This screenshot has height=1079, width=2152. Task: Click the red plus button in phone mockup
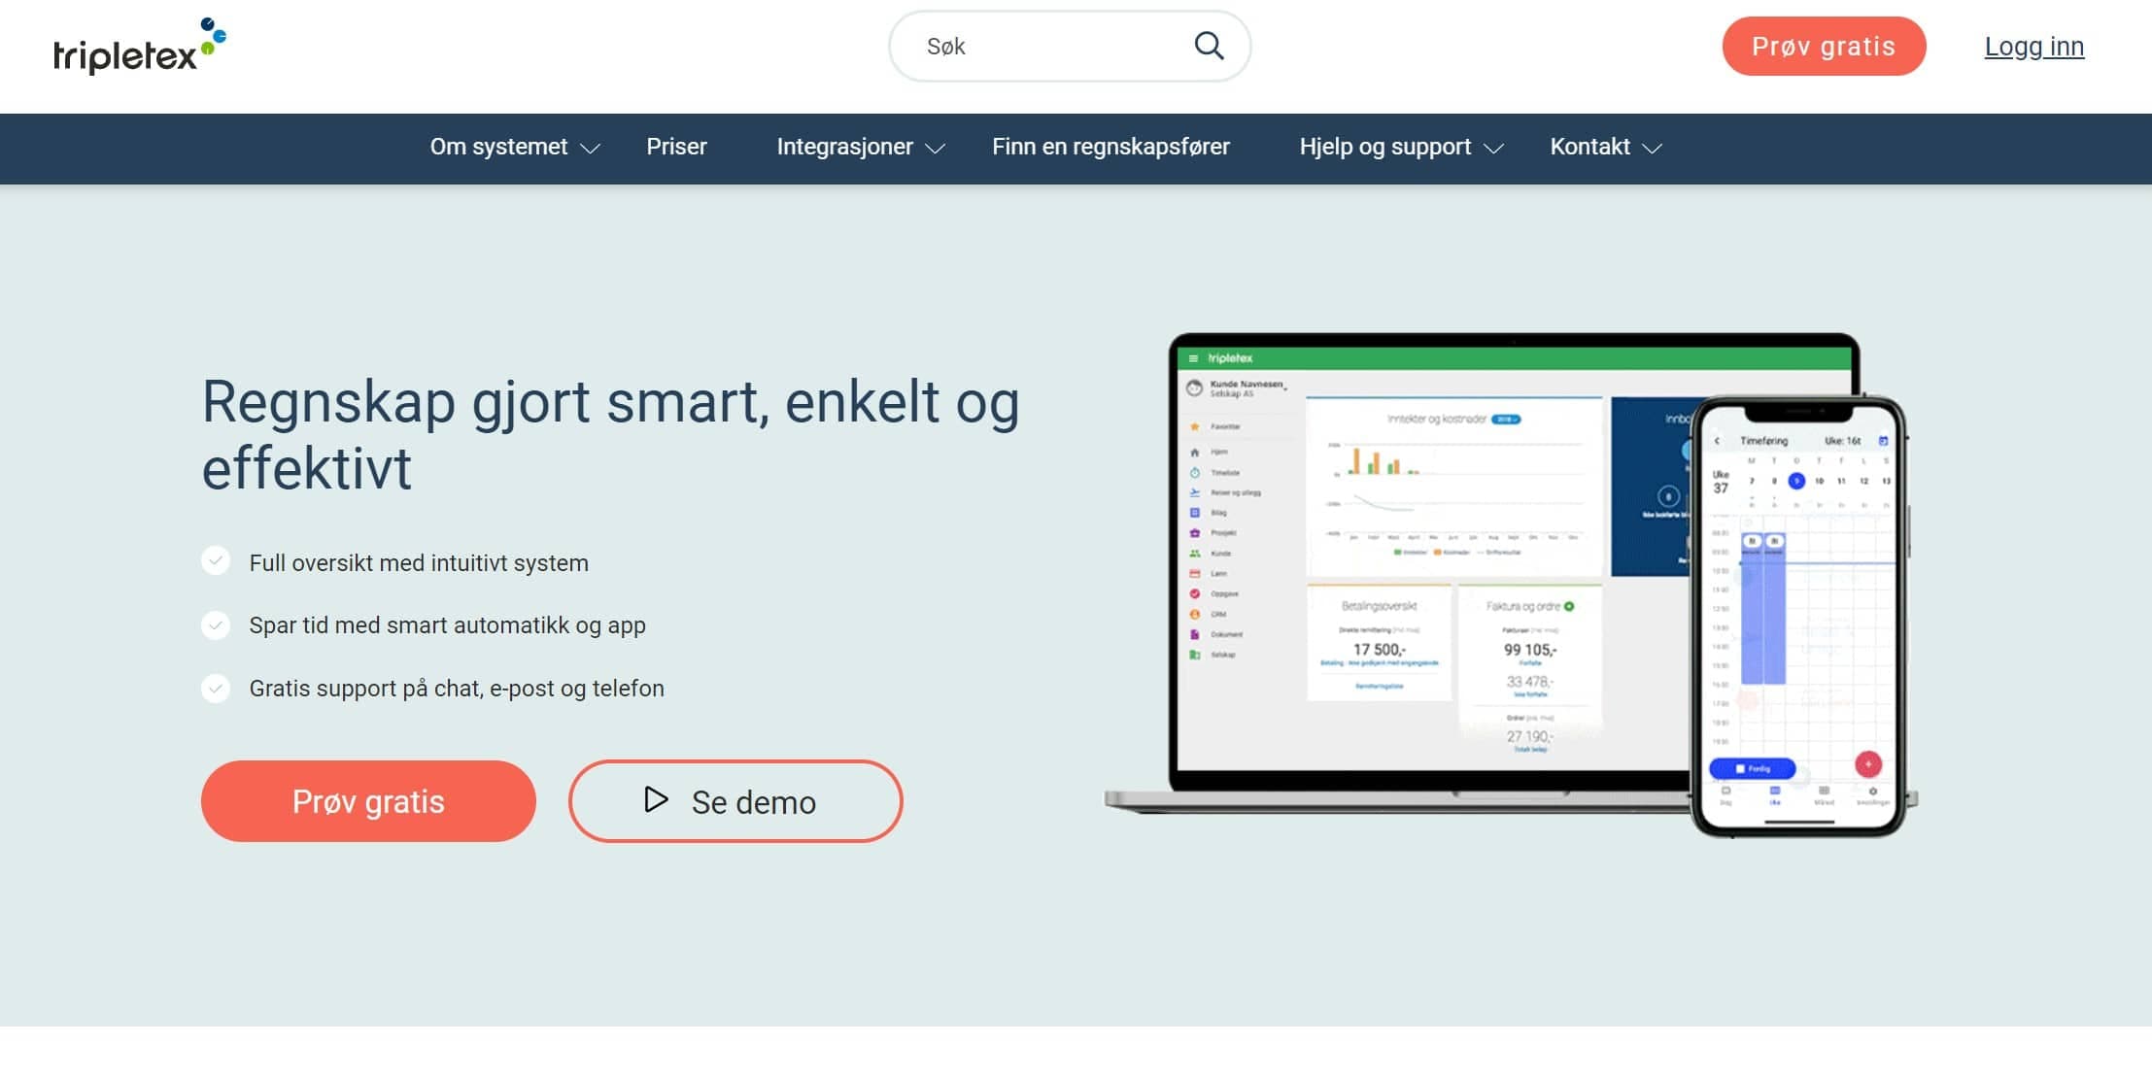pos(1867,764)
